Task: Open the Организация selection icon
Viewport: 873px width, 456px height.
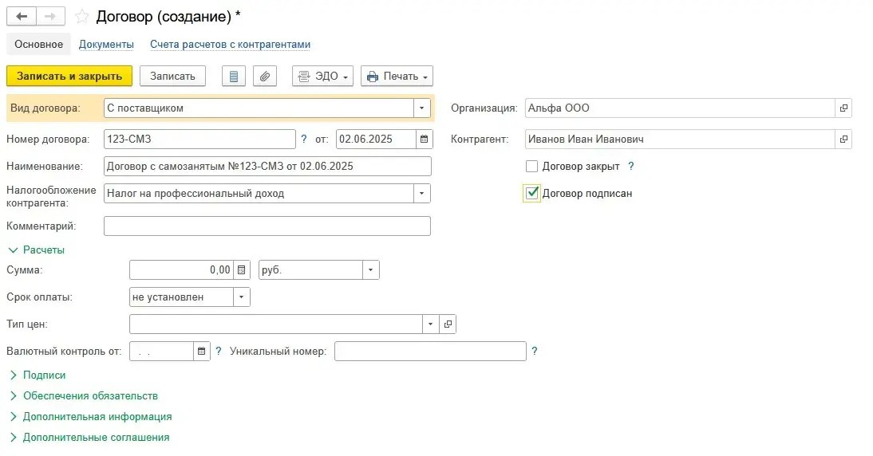Action: tap(843, 108)
